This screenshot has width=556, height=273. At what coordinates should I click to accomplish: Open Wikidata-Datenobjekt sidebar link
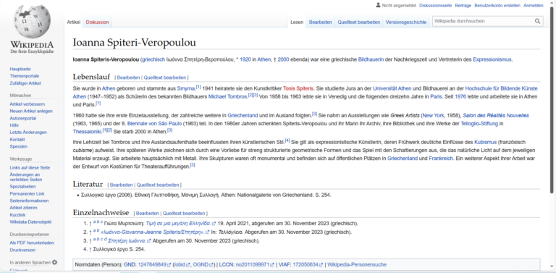tap(30, 222)
